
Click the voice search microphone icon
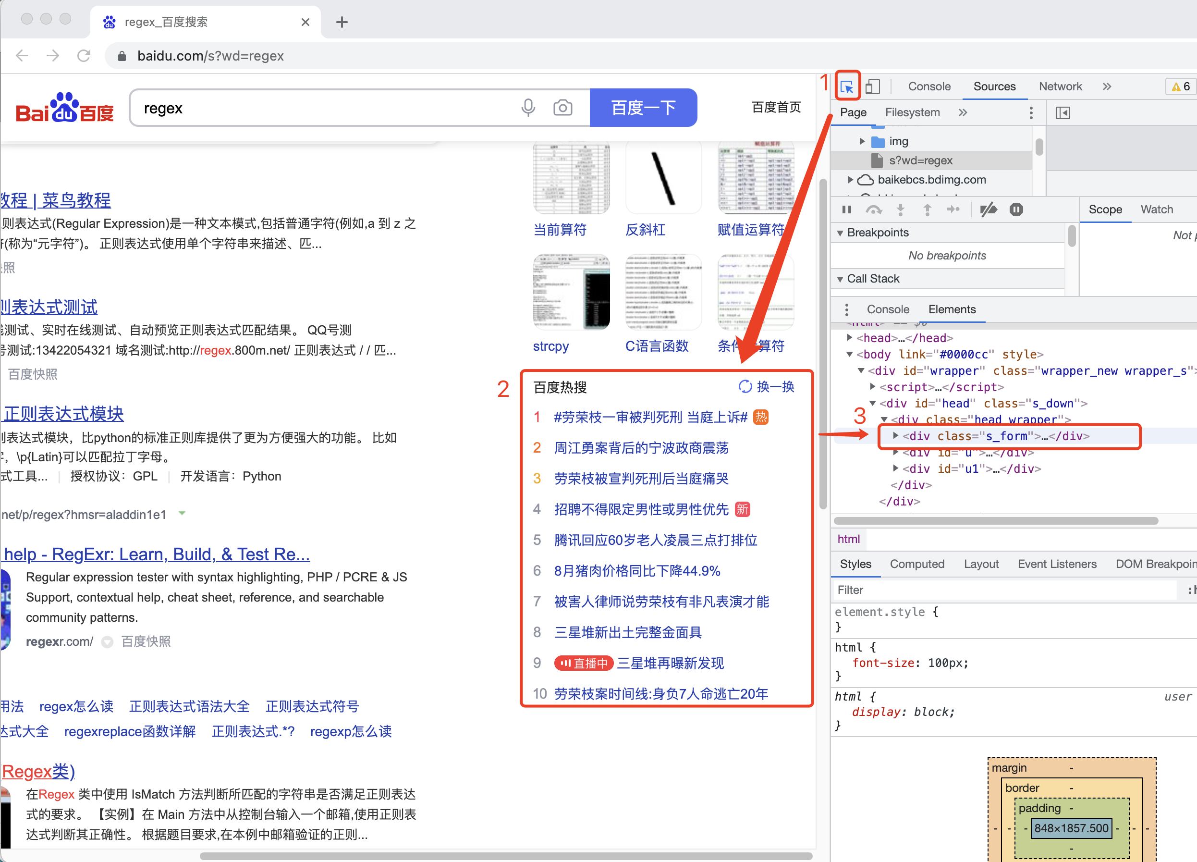(x=528, y=108)
